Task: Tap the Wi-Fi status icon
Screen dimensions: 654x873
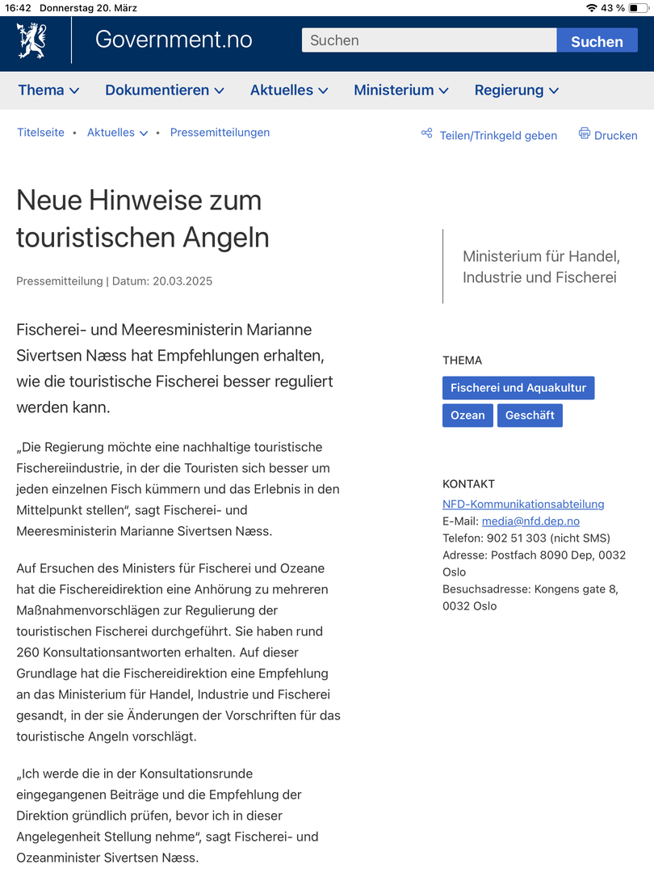Action: click(592, 8)
